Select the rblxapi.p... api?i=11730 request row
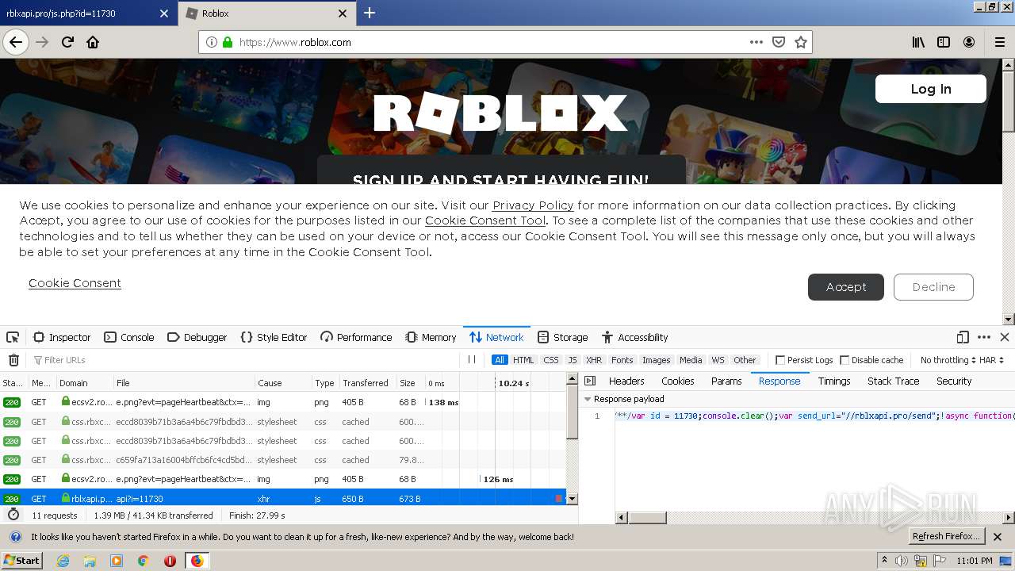 tap(283, 499)
